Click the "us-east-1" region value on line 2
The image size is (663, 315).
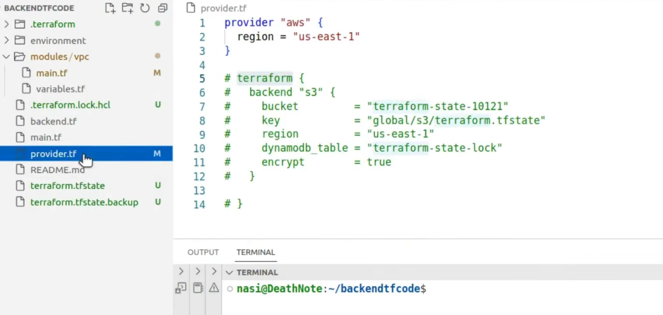pyautogui.click(x=326, y=37)
